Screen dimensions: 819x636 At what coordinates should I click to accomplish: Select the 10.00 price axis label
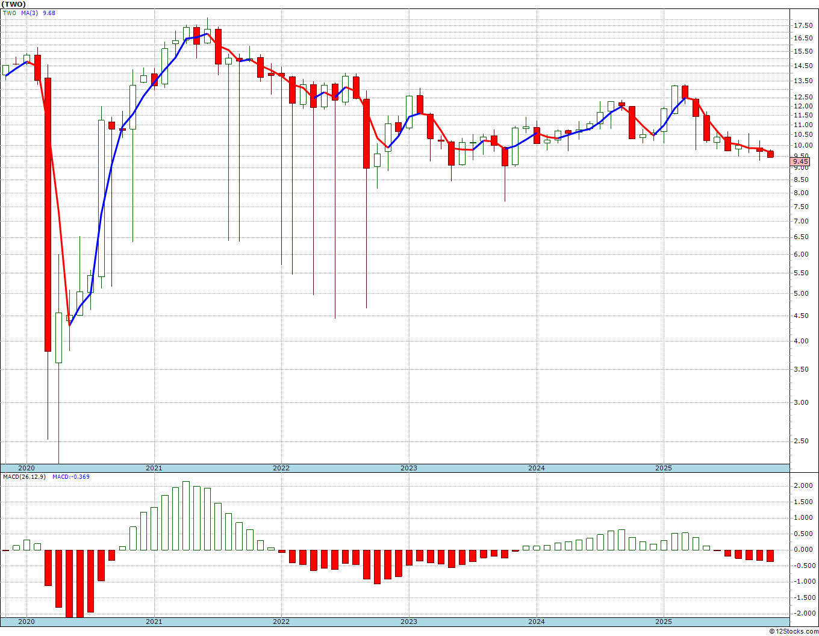[x=803, y=145]
